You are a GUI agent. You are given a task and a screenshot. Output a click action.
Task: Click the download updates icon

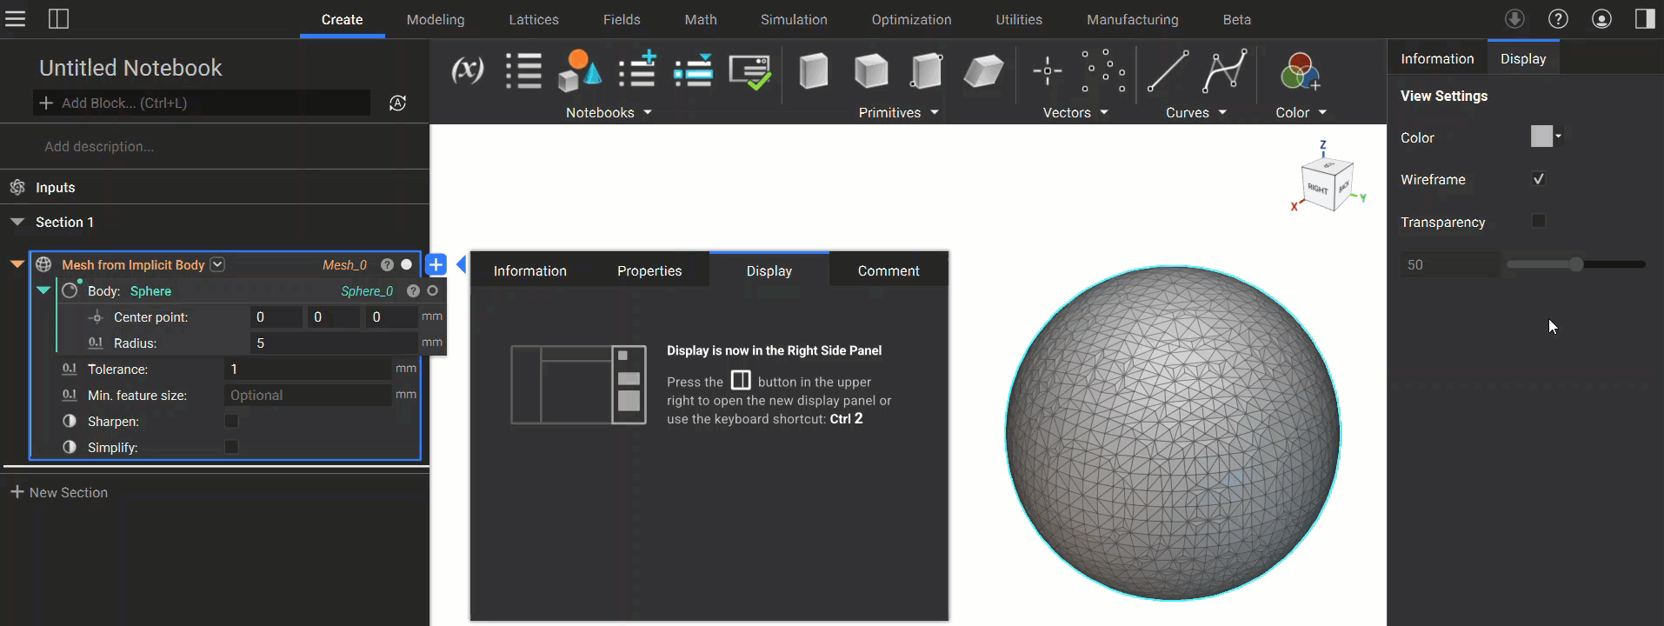point(1514,18)
